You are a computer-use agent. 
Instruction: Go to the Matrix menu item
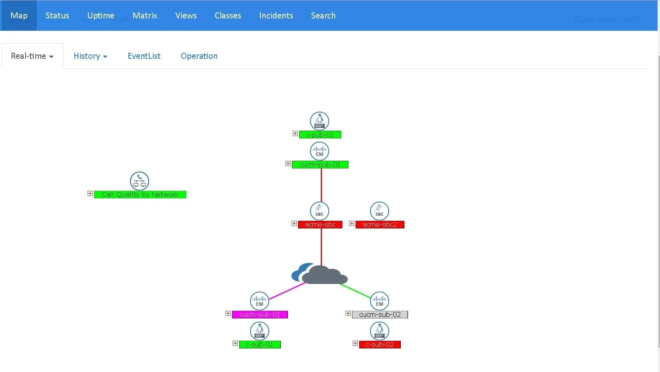tap(145, 16)
